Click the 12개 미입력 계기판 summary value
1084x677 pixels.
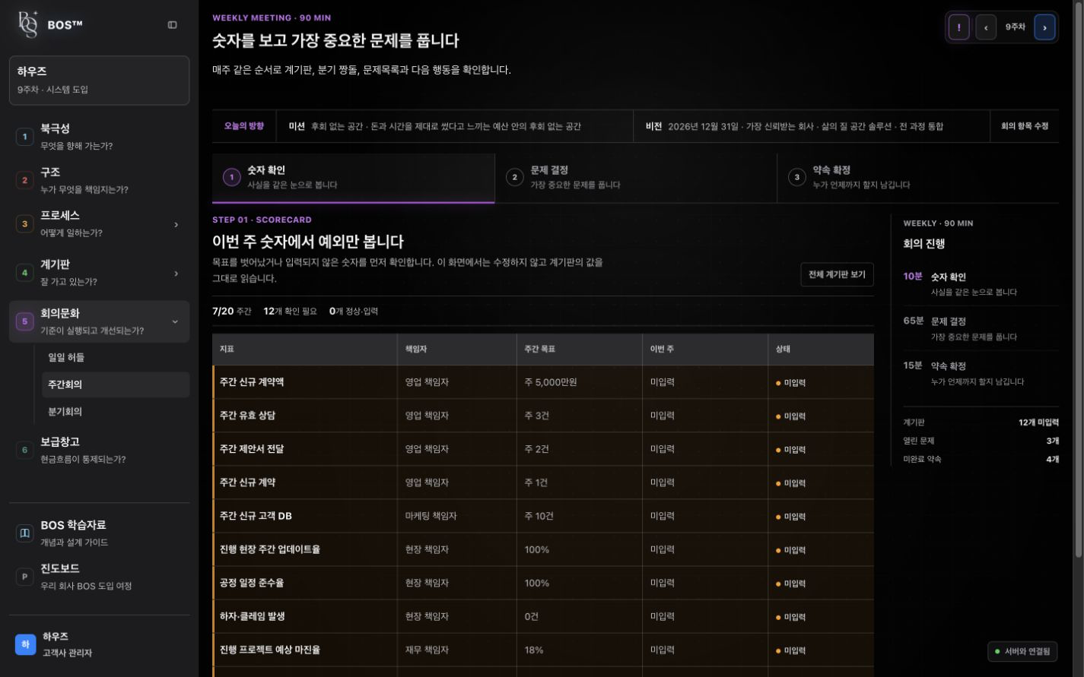click(1038, 422)
